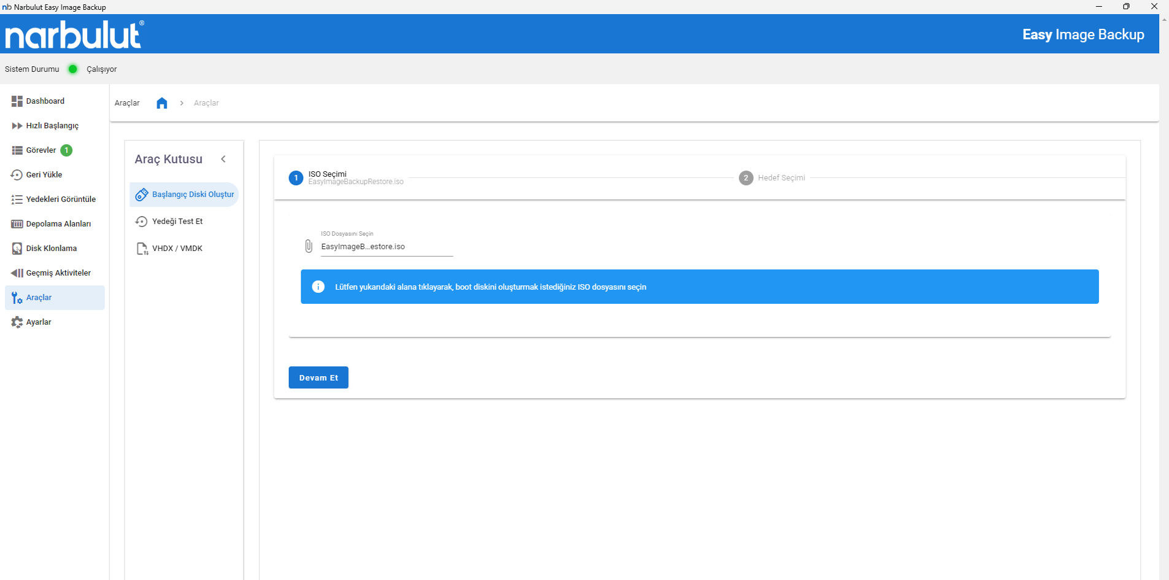This screenshot has width=1169, height=580.
Task: Go to Geçmiş Aktiviteler page
Action: [58, 273]
